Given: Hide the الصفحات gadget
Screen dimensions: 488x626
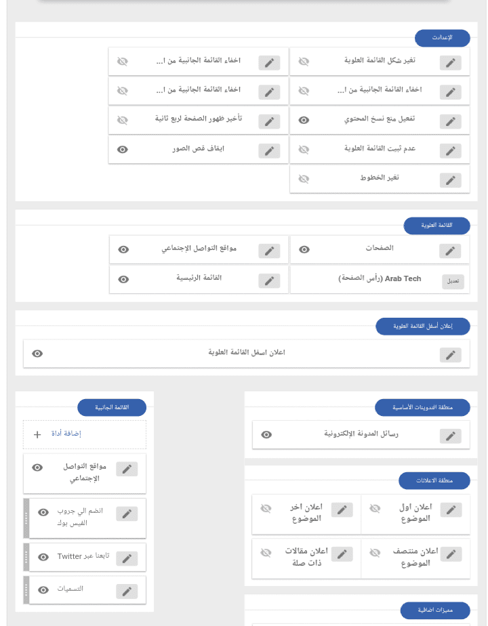Looking at the screenshot, I should point(305,249).
